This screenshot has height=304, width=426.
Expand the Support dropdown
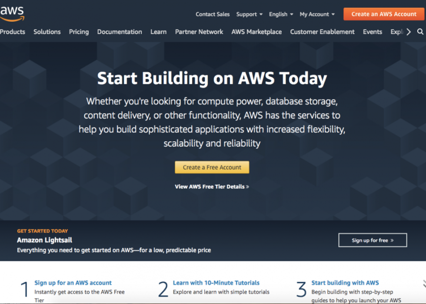tap(249, 14)
